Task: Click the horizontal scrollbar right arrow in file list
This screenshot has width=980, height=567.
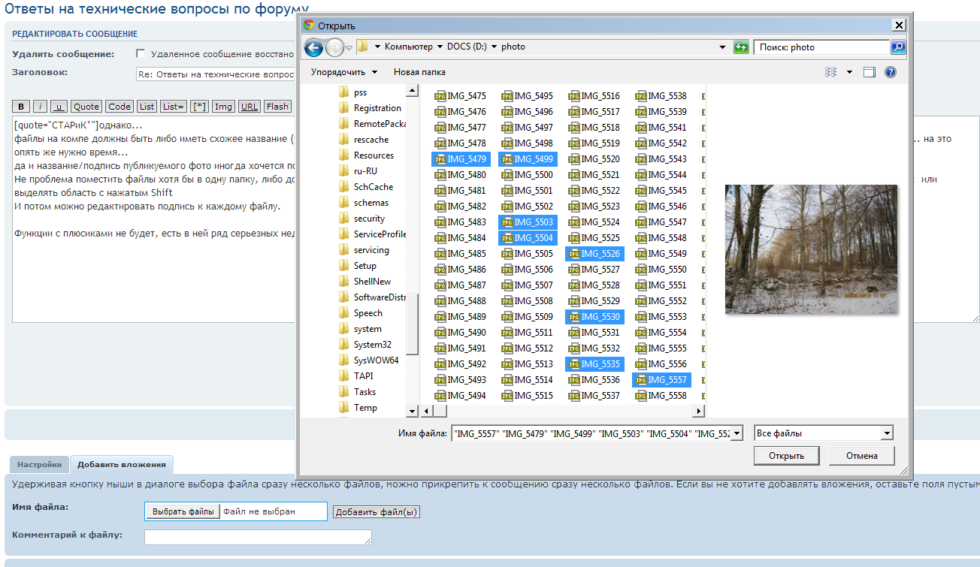Action: click(699, 412)
